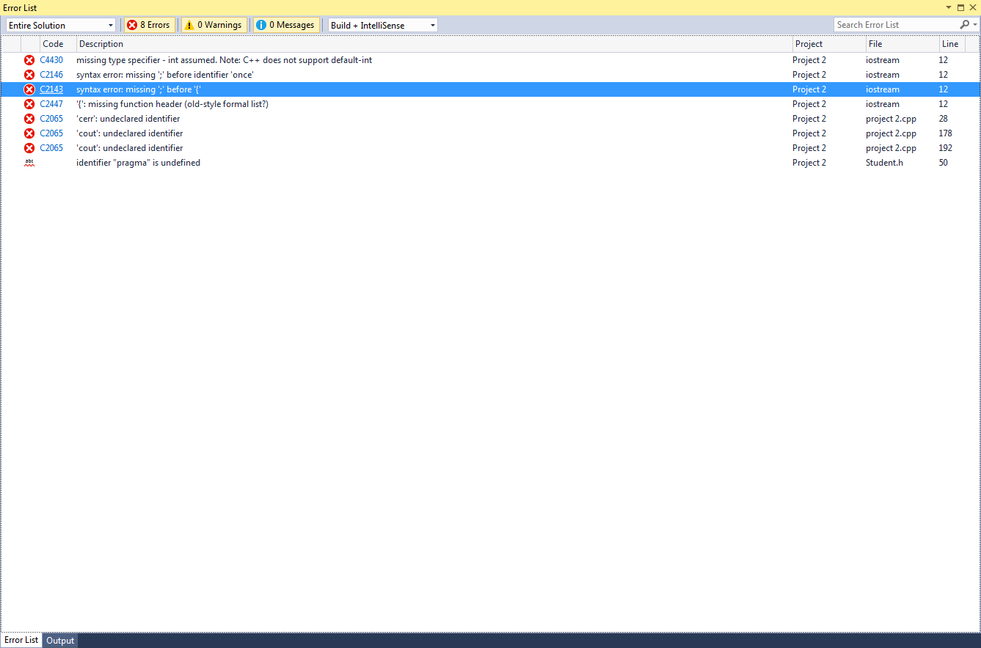This screenshot has height=648, width=981.
Task: Select the "missing ';' before '{'" description
Action: pyautogui.click(x=139, y=89)
